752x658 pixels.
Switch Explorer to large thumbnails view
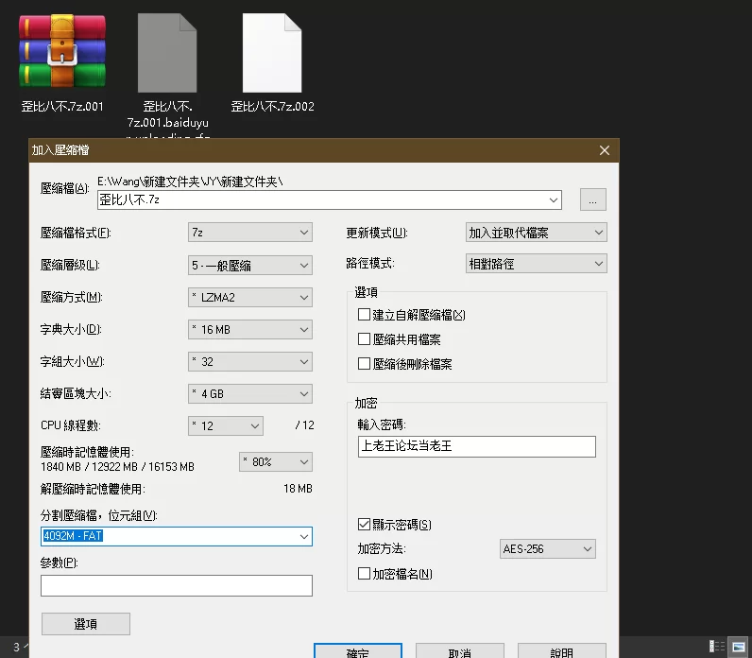pyautogui.click(x=739, y=647)
